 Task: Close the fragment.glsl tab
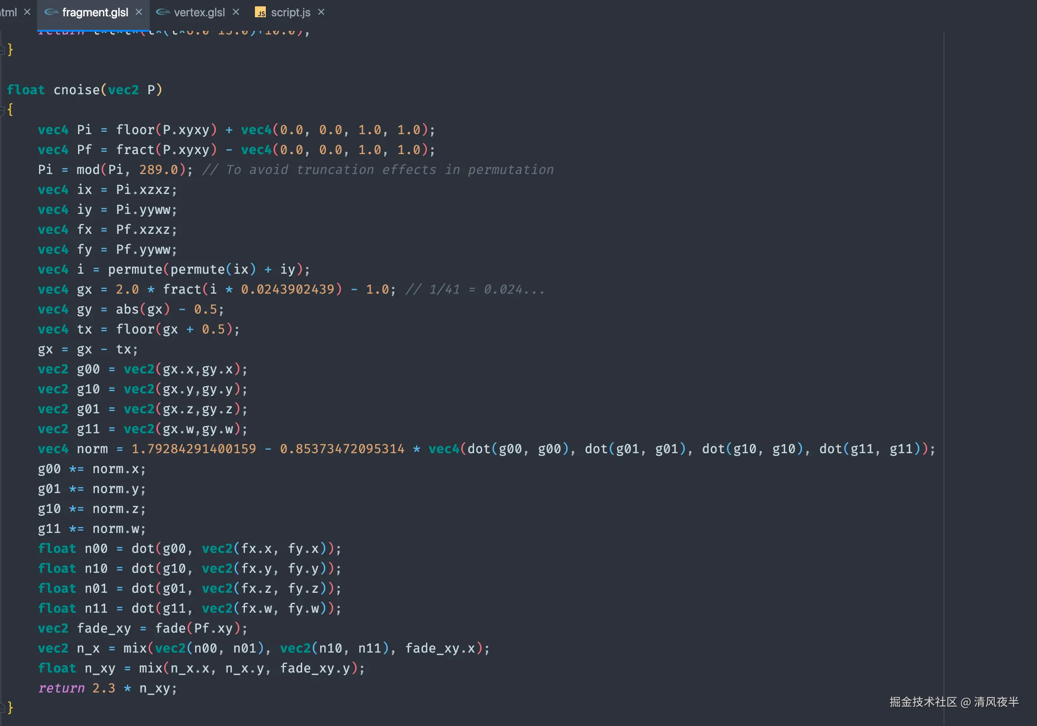click(x=139, y=12)
